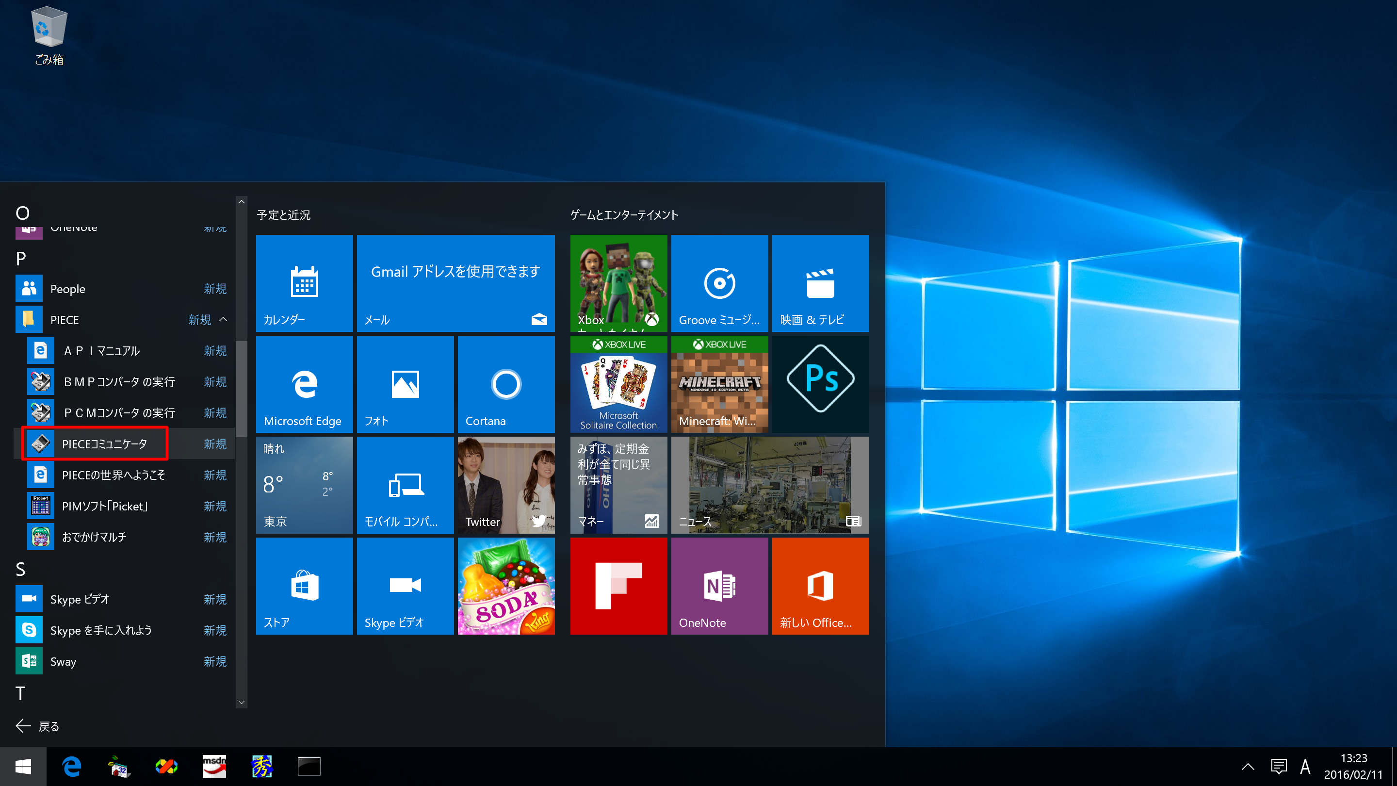Launch Sway from the app list
Screen dimensions: 1397x786
coord(124,661)
